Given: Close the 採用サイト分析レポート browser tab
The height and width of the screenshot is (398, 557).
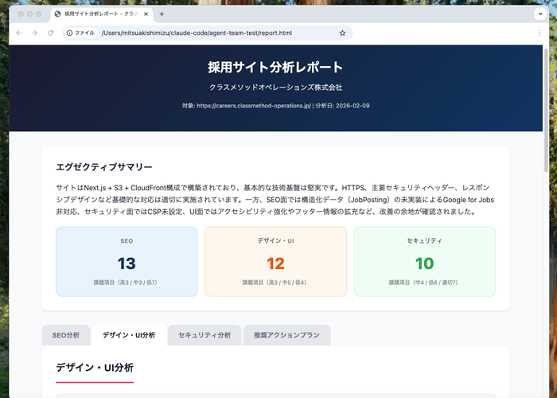Looking at the screenshot, I should [146, 14].
